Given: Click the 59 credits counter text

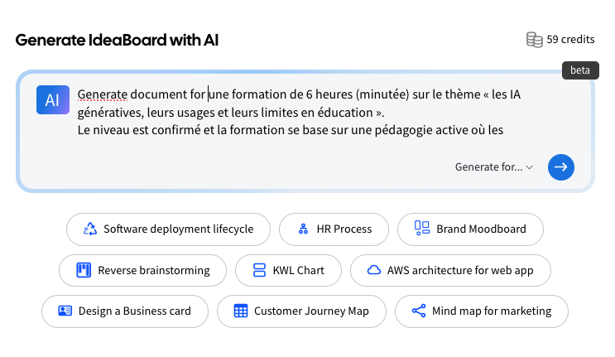Looking at the screenshot, I should (570, 40).
